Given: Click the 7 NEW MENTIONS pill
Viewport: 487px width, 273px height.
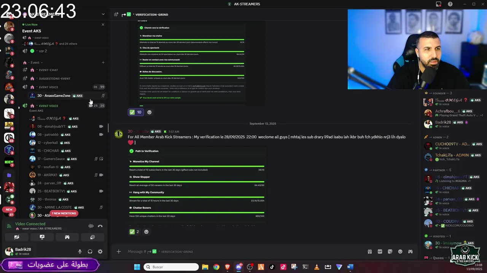Looking at the screenshot, I should 64,213.
